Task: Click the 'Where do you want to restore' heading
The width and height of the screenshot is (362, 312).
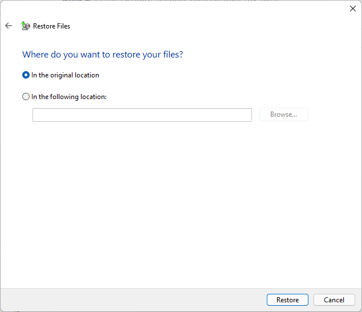Action: click(x=103, y=55)
